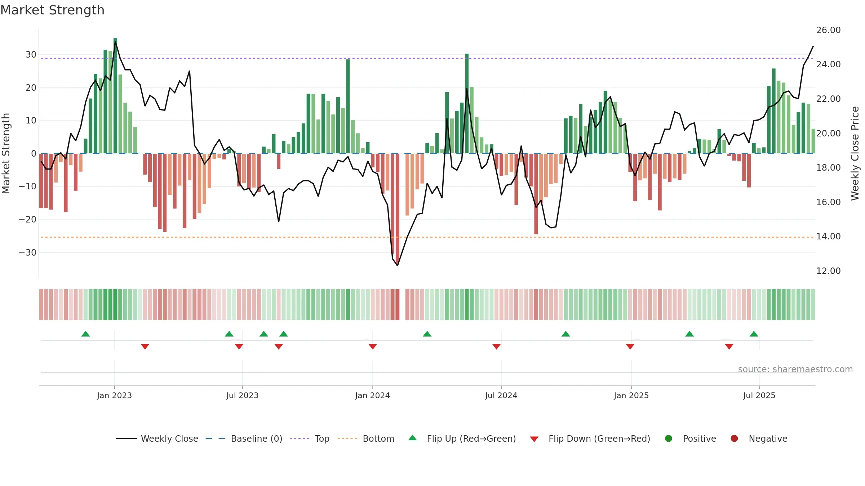Click the Jul 2025 x-axis label
Image resolution: width=865 pixels, height=486 pixels.
(x=759, y=395)
